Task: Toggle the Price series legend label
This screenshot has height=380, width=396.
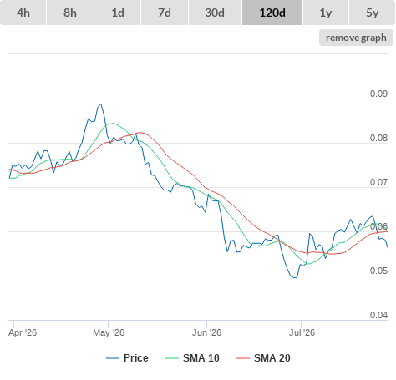Action: click(136, 358)
